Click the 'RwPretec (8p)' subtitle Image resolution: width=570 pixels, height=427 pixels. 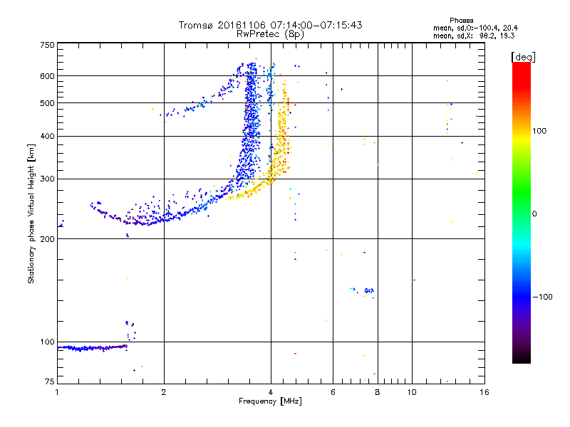[270, 34]
